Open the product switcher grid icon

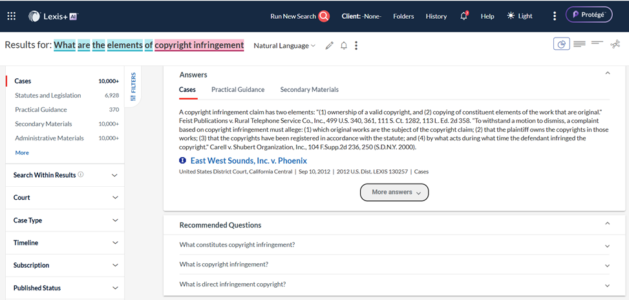click(x=12, y=16)
